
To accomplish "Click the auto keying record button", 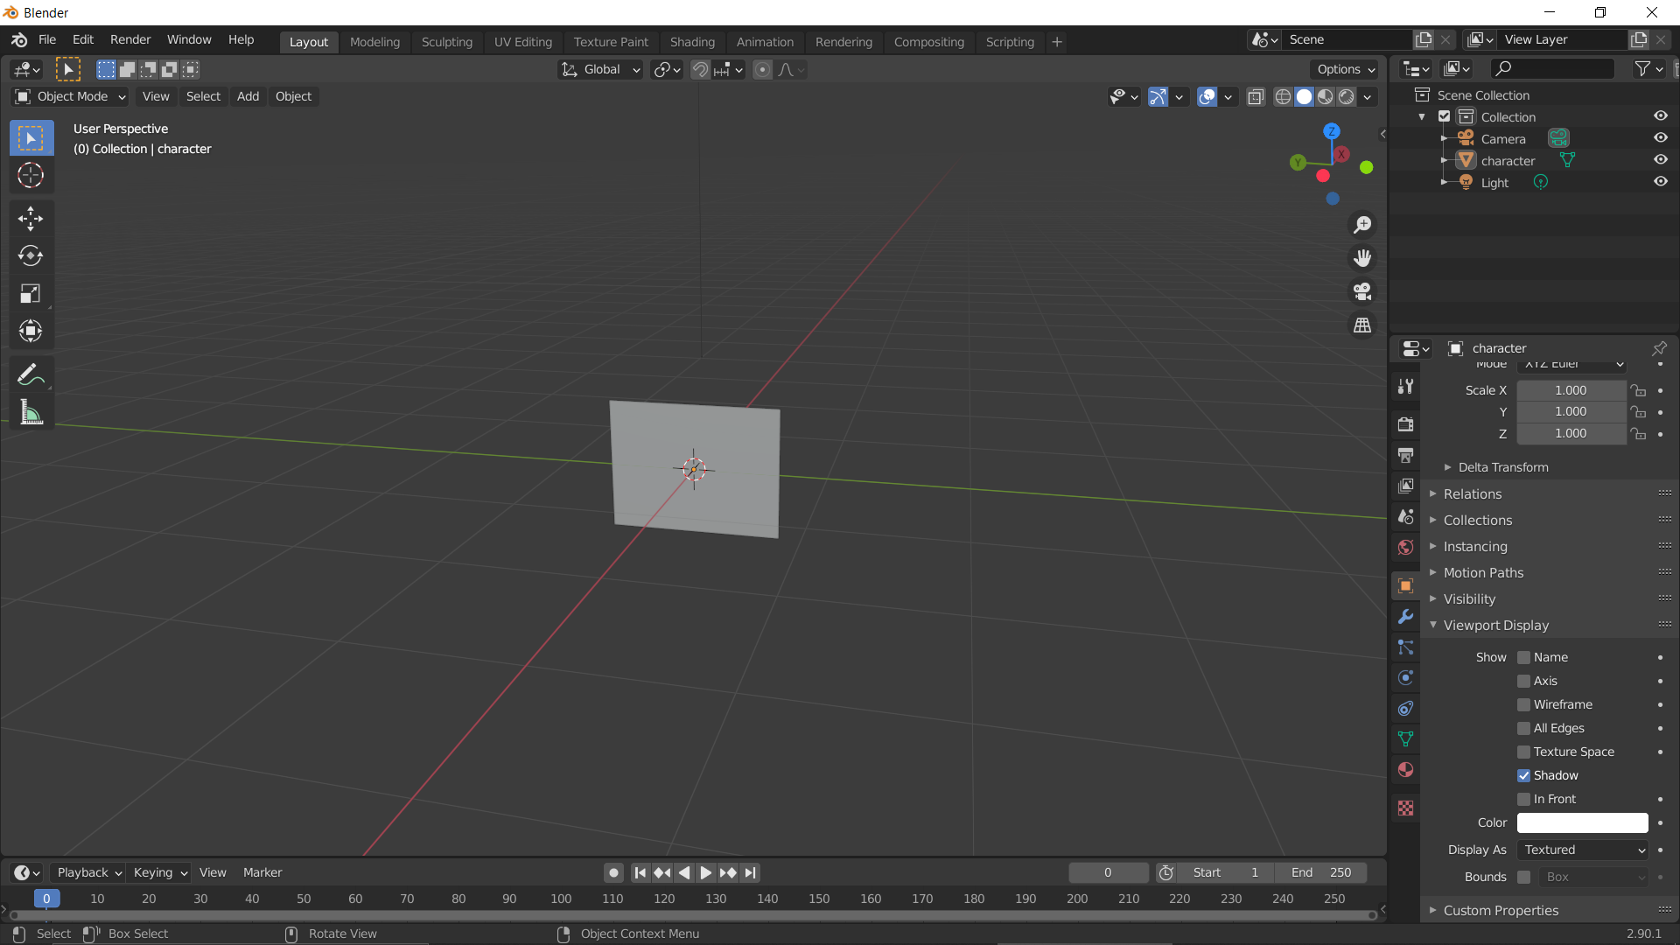I will click(614, 872).
